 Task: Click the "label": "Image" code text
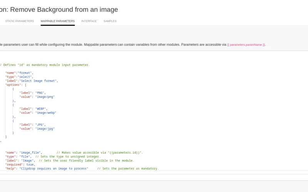click(x=20, y=161)
